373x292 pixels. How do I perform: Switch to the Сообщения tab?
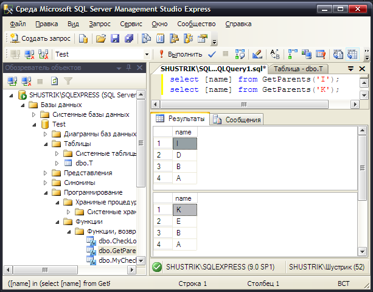click(237, 120)
